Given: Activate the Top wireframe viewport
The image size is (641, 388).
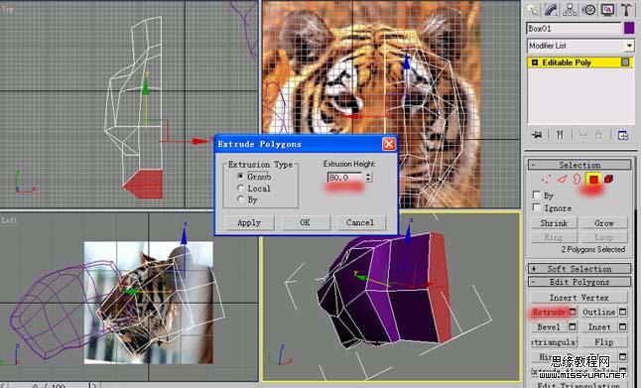Looking at the screenshot, I should 128,104.
